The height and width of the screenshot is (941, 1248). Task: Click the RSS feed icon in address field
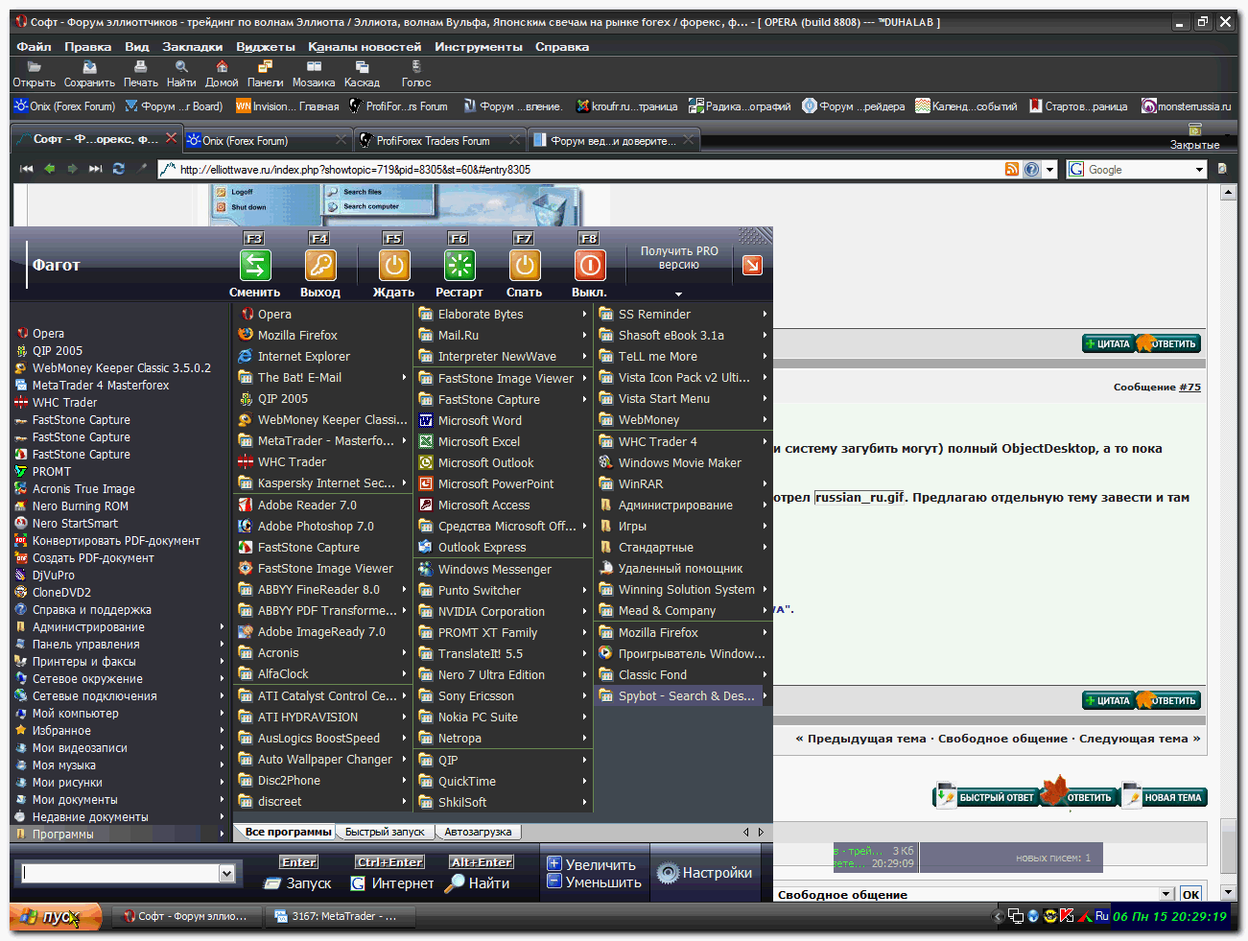coord(1011,169)
